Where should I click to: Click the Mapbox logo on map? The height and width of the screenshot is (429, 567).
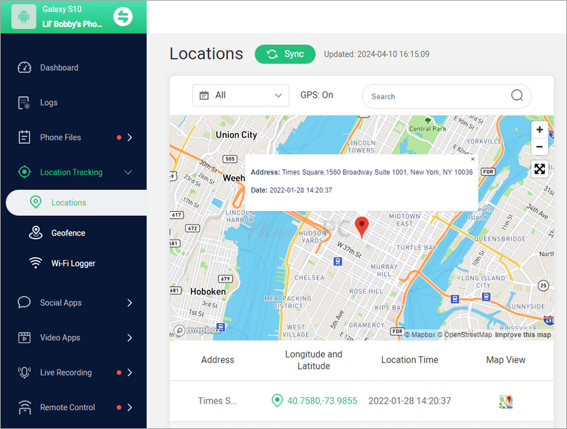[x=197, y=330]
